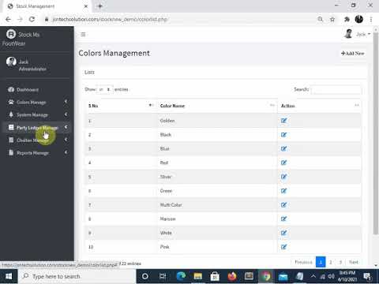Open Microsoft Edge from the taskbar
This screenshot has height=284, width=379.
pos(181,276)
